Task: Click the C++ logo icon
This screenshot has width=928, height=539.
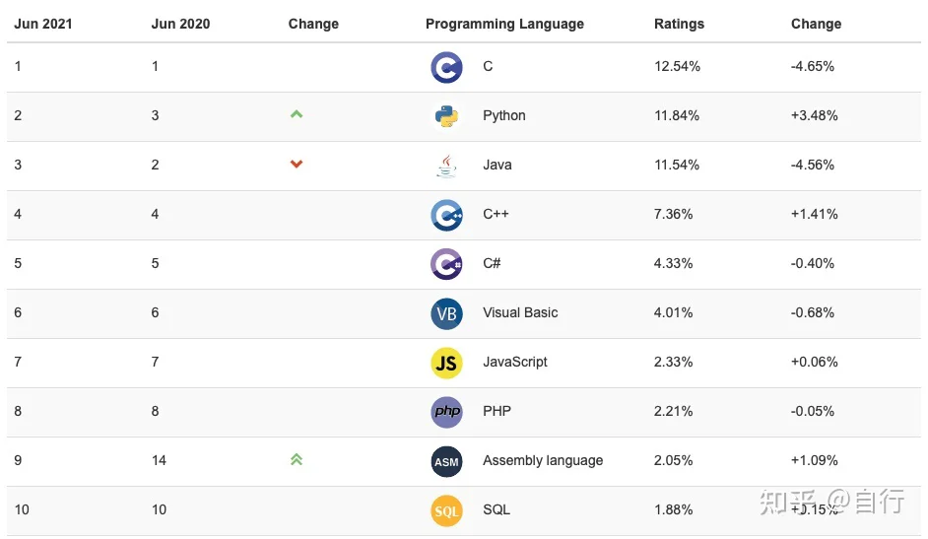Action: pos(446,215)
